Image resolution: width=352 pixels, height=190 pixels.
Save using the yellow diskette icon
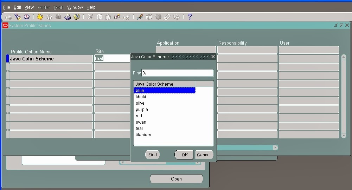[40, 17]
